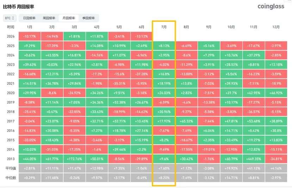Image resolution: width=292 pixels, height=188 pixels.
Task: Select the 月回报率 tab
Action: coord(69,18)
